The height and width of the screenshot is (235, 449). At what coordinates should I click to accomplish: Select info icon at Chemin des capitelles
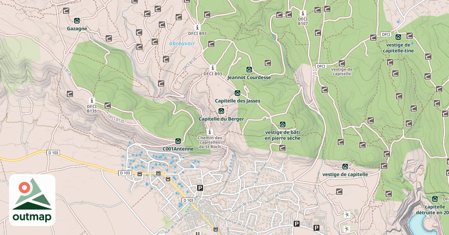pos(210,132)
